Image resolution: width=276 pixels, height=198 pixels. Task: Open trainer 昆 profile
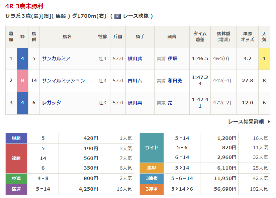click(170, 103)
